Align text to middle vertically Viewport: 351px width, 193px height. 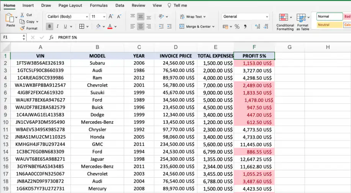141,16
